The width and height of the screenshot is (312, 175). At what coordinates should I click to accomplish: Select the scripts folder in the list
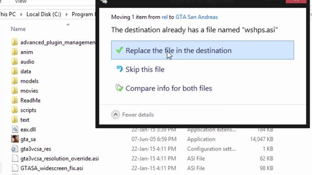28,110
